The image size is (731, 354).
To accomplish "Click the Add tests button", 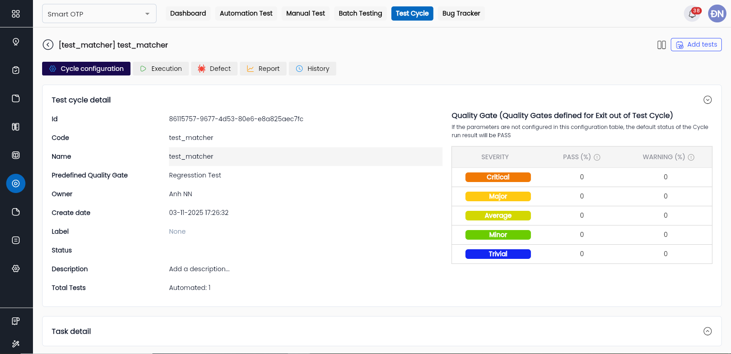I will pyautogui.click(x=696, y=45).
